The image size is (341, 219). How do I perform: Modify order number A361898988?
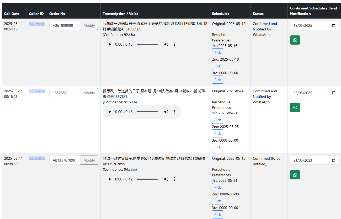(89, 25)
